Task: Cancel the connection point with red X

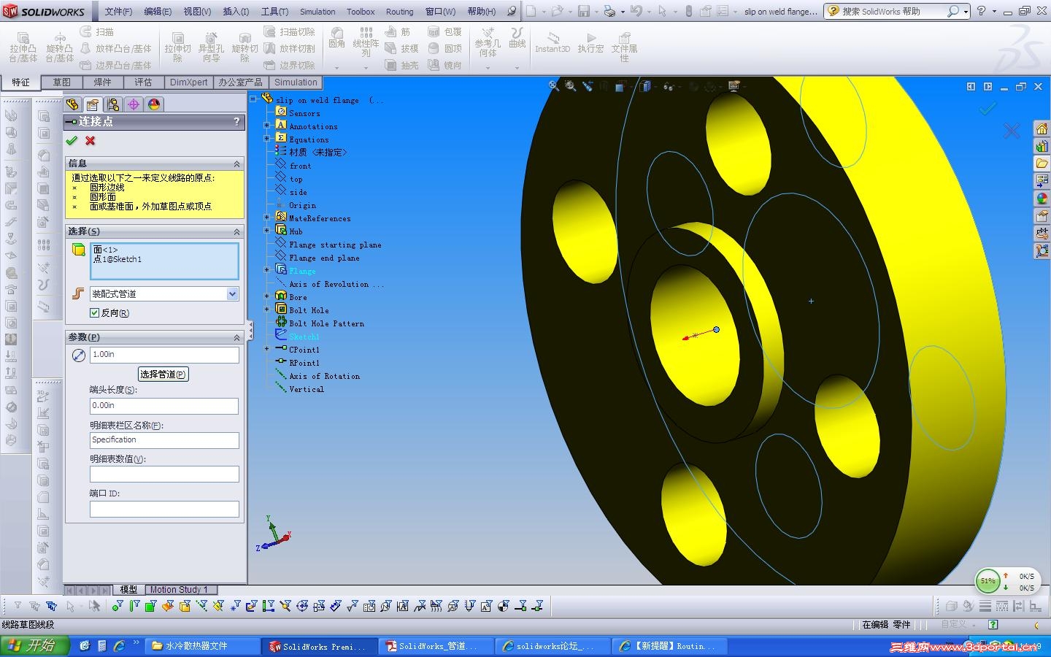Action: (x=91, y=140)
